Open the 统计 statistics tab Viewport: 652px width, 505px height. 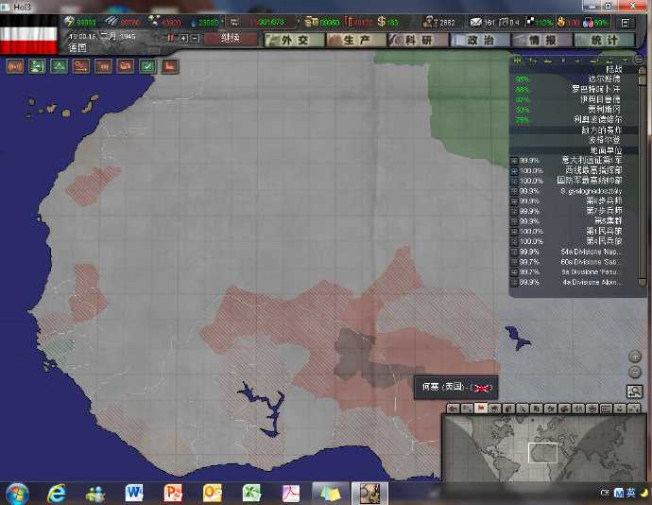(604, 40)
